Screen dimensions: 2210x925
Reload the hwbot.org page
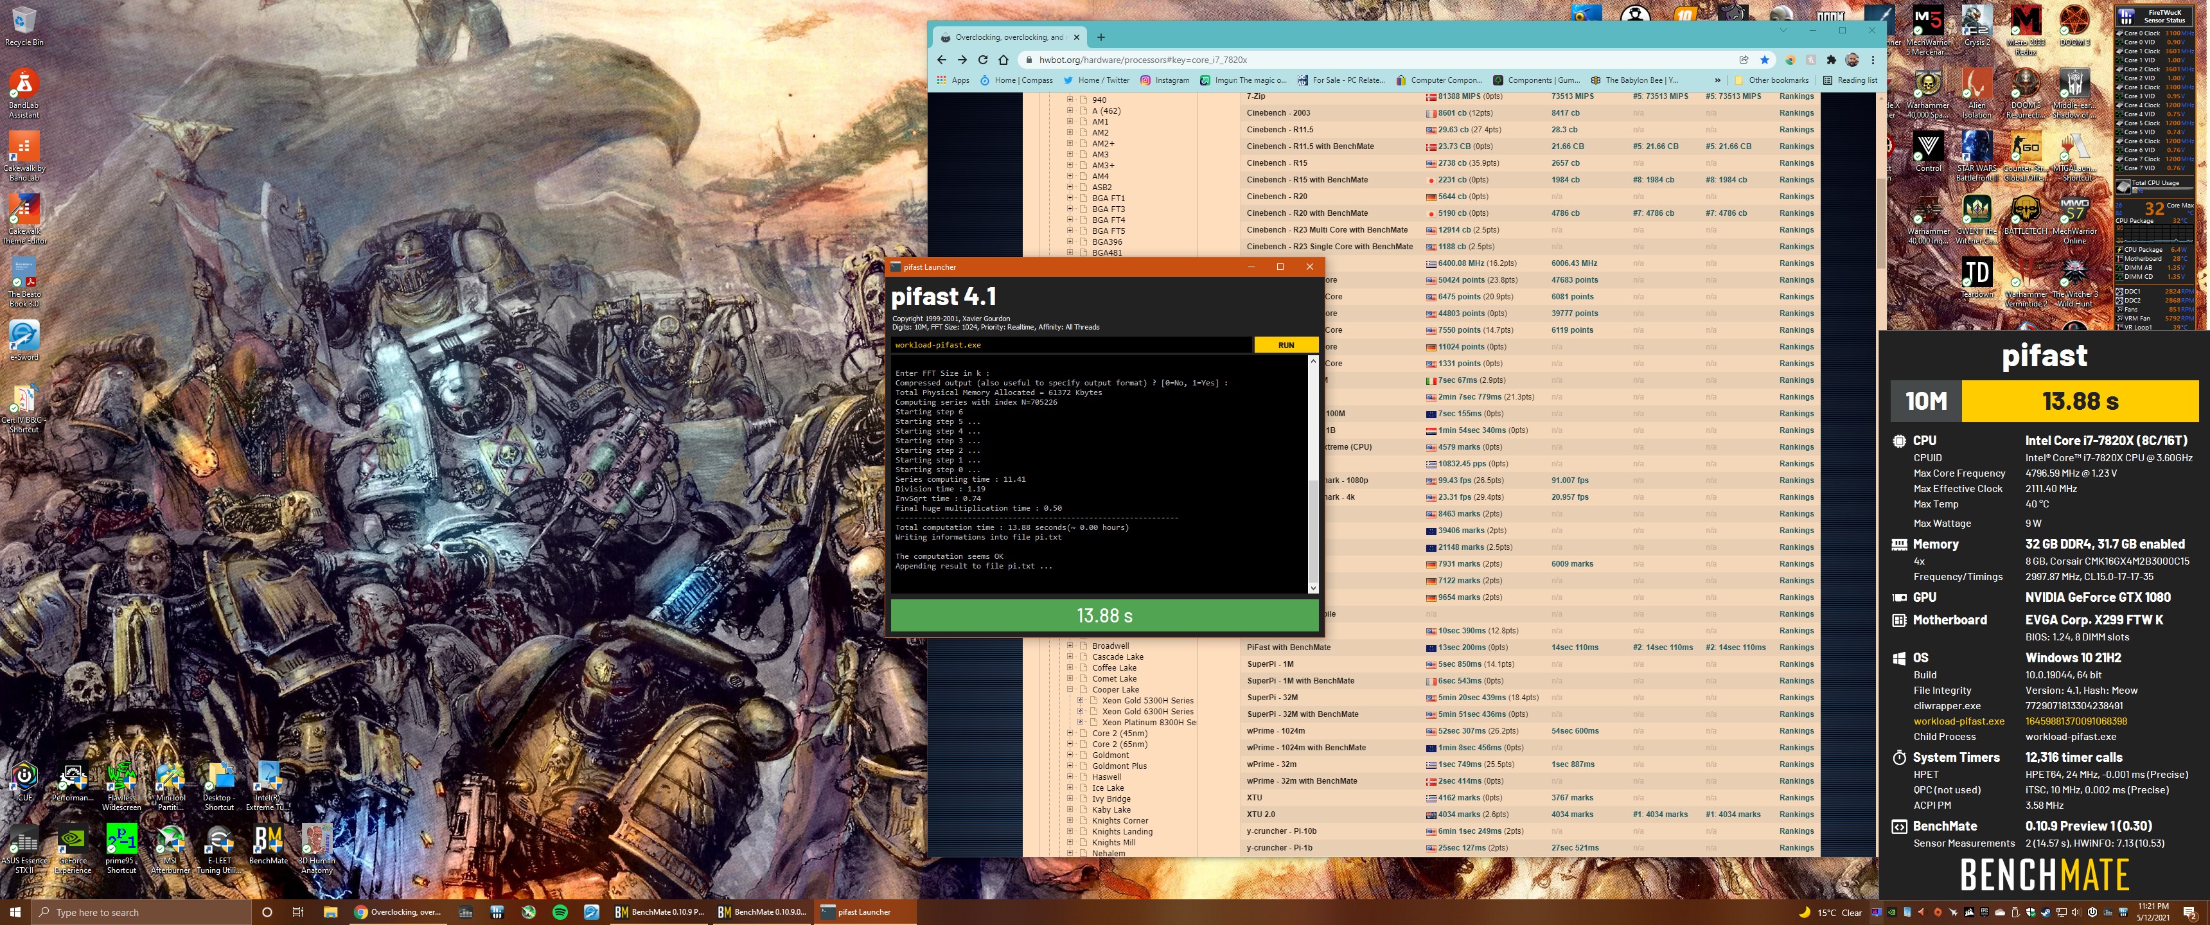click(982, 60)
